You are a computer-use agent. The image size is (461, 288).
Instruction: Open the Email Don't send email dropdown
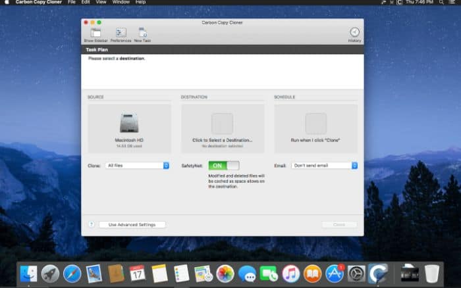(x=325, y=166)
